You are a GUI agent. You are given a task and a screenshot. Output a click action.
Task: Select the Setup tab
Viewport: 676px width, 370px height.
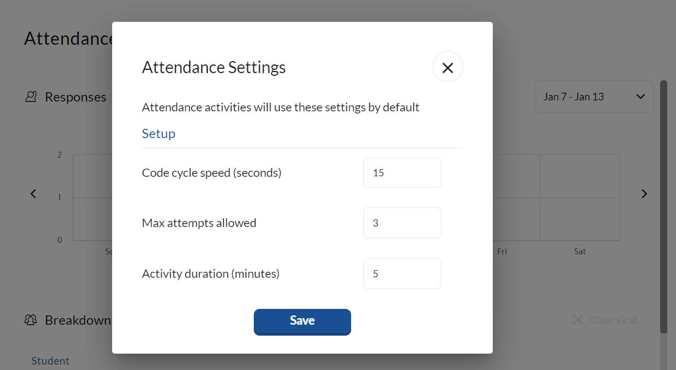pyautogui.click(x=159, y=134)
